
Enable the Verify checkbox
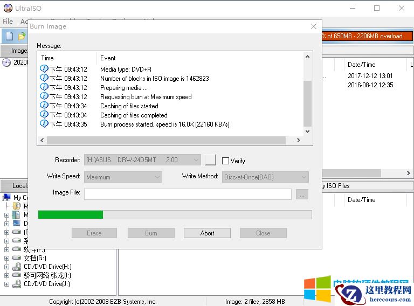coord(225,161)
